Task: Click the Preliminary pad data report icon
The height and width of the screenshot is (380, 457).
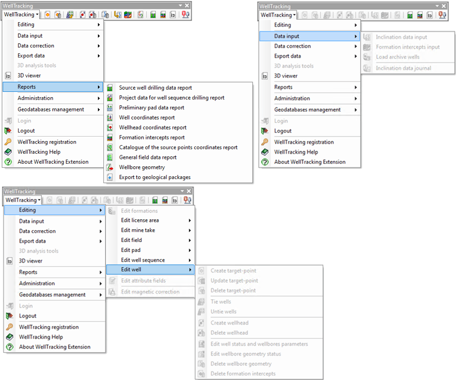Action: [109, 108]
